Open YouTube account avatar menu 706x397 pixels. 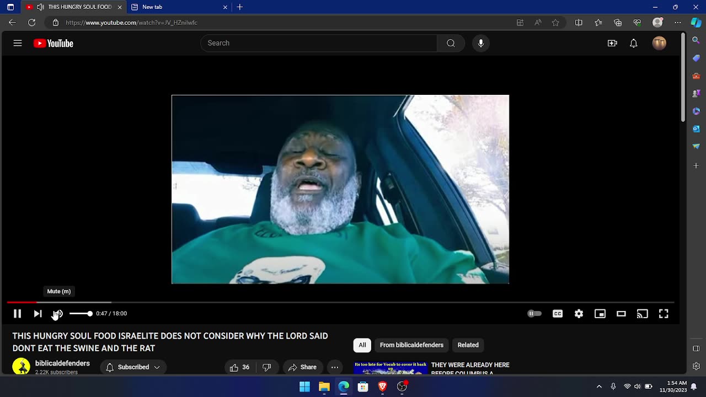coord(659,43)
